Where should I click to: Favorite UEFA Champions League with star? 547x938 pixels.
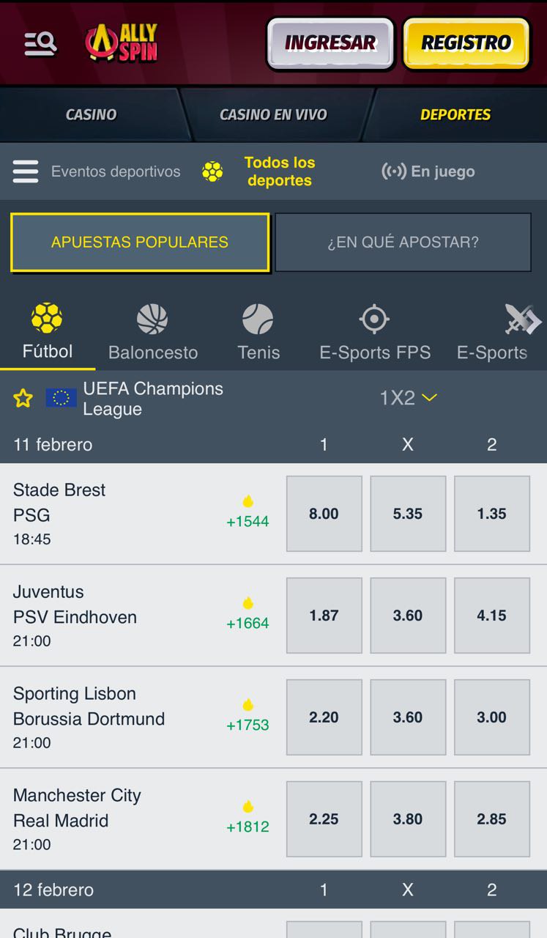click(23, 398)
